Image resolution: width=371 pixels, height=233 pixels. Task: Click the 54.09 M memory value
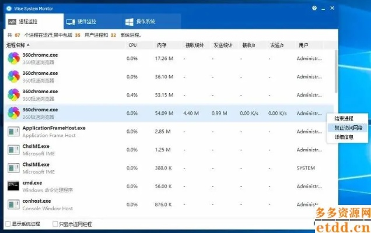(164, 113)
